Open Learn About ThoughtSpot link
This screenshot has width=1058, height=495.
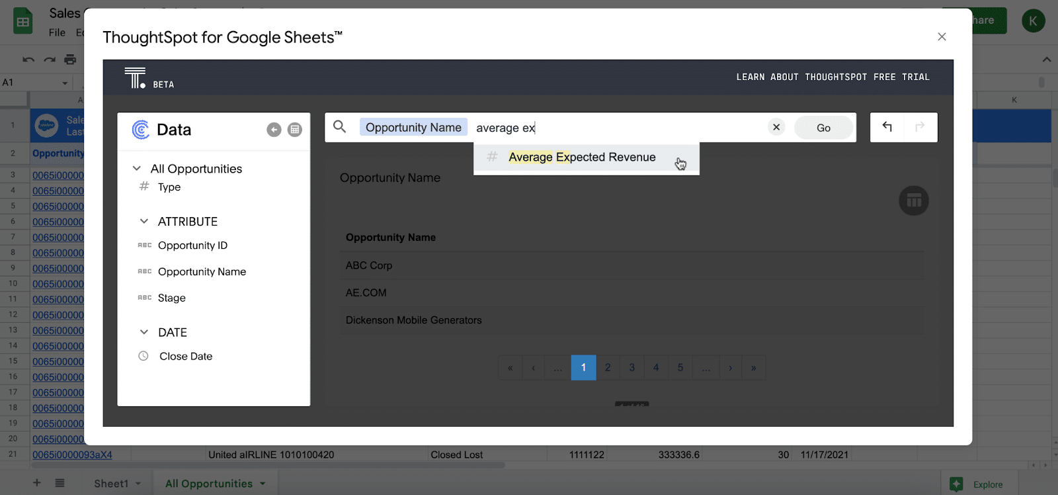(x=801, y=77)
